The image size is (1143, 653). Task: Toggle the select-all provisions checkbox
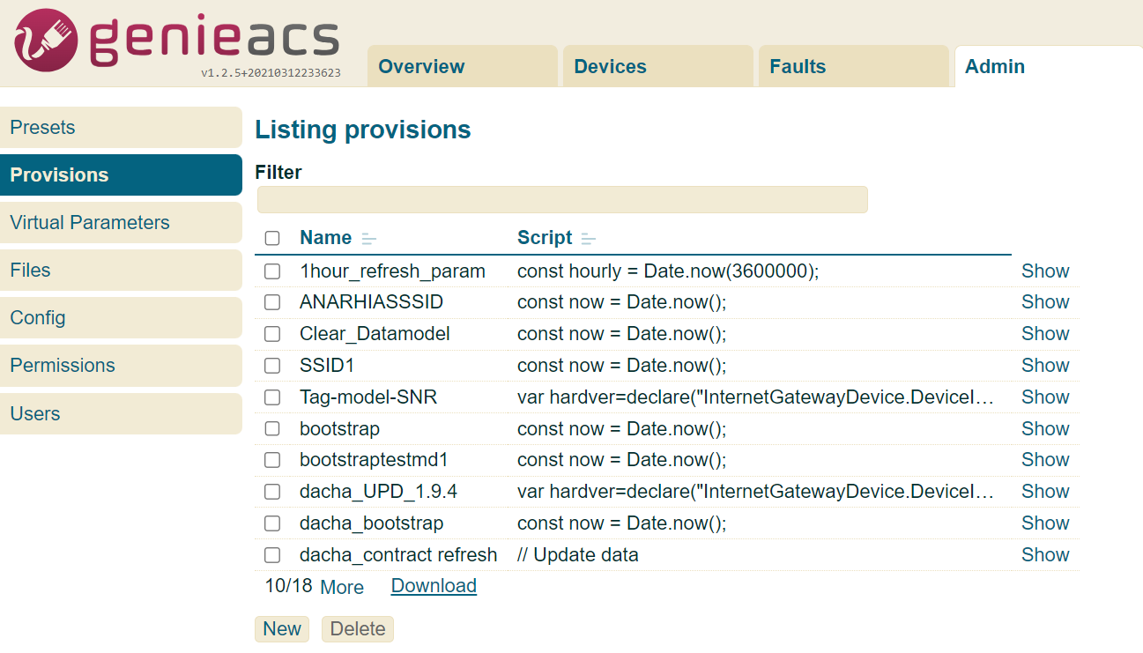coord(272,238)
